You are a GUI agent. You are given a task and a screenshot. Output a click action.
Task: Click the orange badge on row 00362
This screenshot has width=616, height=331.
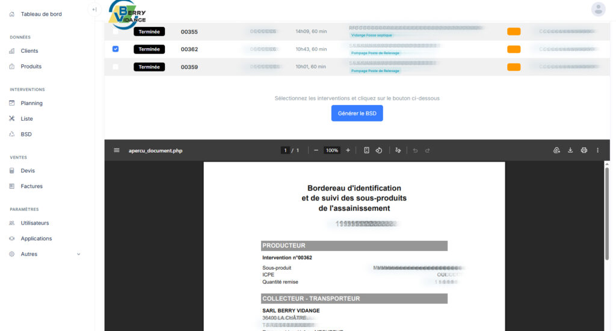click(514, 49)
